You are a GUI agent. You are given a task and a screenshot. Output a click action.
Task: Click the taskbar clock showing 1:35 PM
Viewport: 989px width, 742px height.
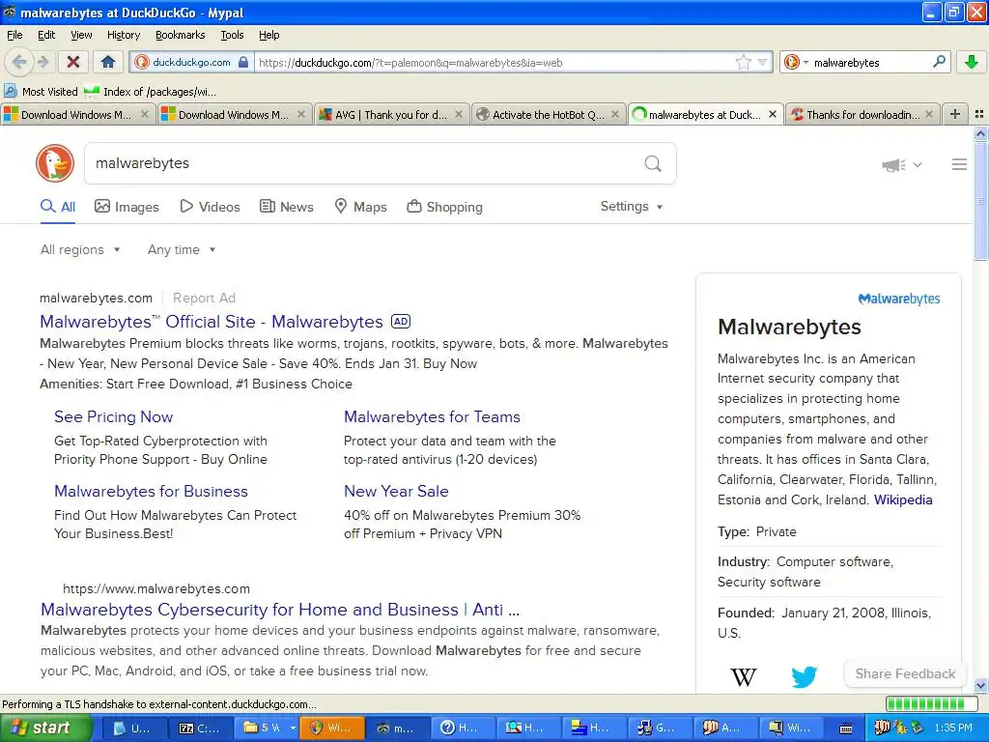click(x=953, y=728)
